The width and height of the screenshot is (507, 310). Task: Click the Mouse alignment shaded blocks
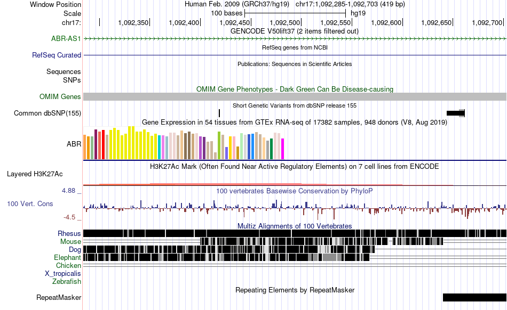[x=322, y=241]
